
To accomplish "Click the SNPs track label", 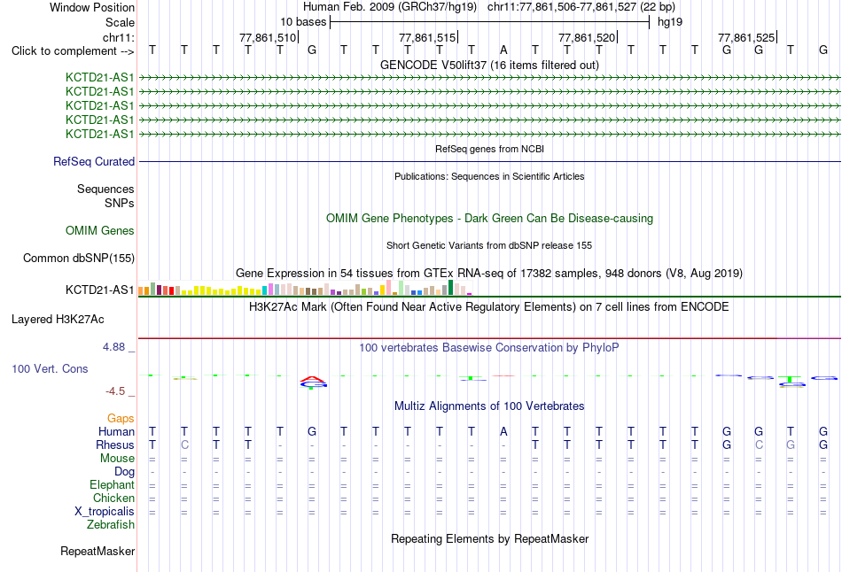I will (120, 204).
